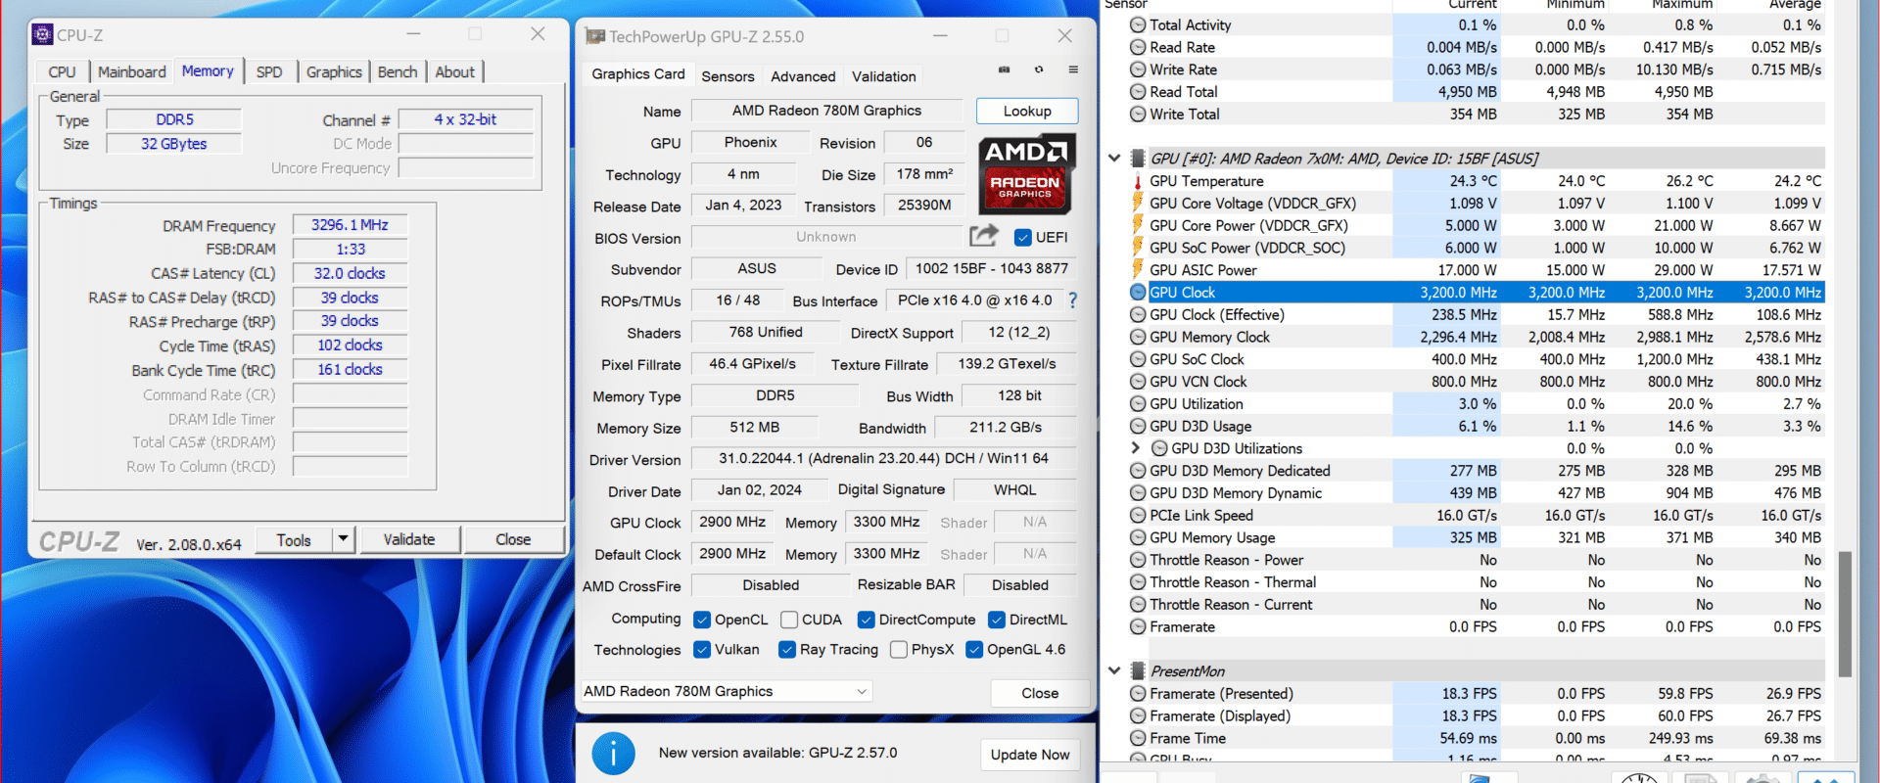Click the GPU [#0] device chip icon
The width and height of the screenshot is (1880, 783).
click(x=1138, y=158)
